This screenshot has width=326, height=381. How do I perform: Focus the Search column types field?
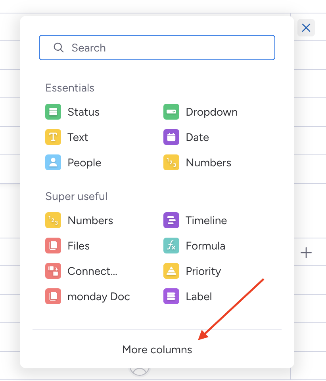157,48
